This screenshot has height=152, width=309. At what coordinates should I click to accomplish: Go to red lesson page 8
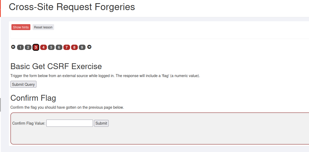tap(74, 47)
